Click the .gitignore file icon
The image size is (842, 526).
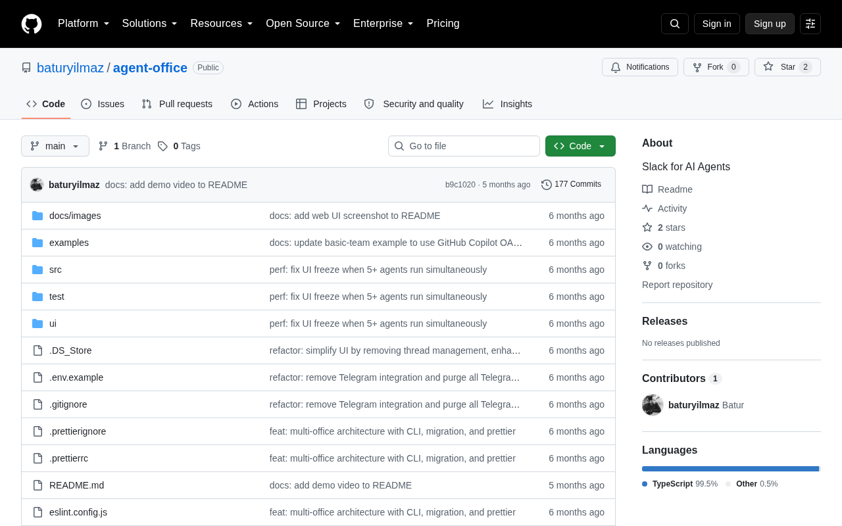point(37,404)
